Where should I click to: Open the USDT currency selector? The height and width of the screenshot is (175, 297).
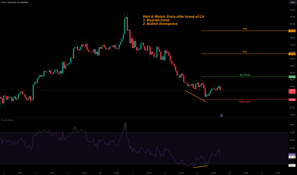[293, 3]
